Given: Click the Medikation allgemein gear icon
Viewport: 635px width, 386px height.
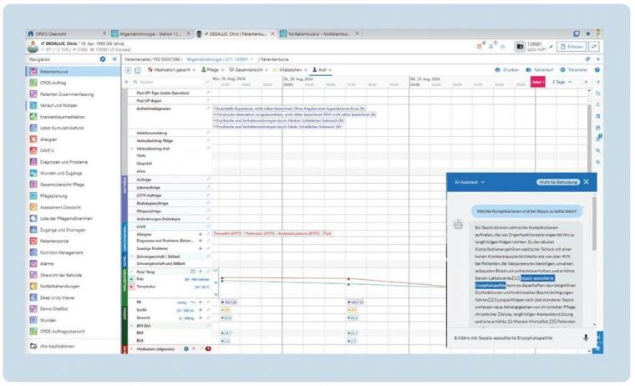Looking at the screenshot, I should tap(186, 348).
